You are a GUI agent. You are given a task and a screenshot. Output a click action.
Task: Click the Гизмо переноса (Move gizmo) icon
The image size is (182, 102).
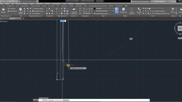click(132, 11)
